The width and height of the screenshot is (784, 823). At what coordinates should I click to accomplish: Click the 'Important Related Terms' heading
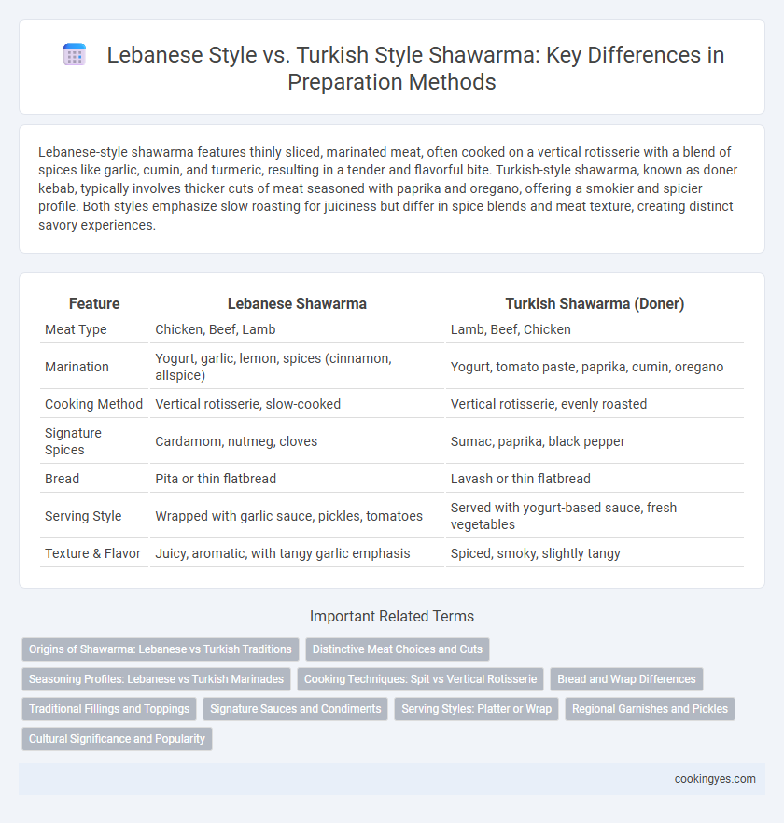392,616
